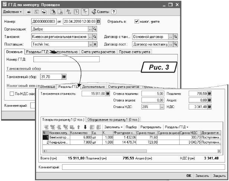Open calculator for Таможенный сбор field

[64, 77]
